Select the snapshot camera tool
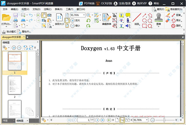 [x=49, y=15]
